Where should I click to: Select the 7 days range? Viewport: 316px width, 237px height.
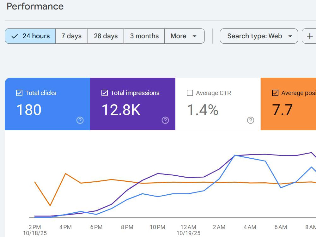tap(71, 36)
